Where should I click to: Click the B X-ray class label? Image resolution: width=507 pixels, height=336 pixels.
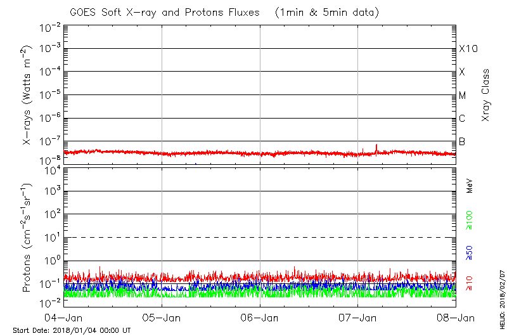point(463,141)
